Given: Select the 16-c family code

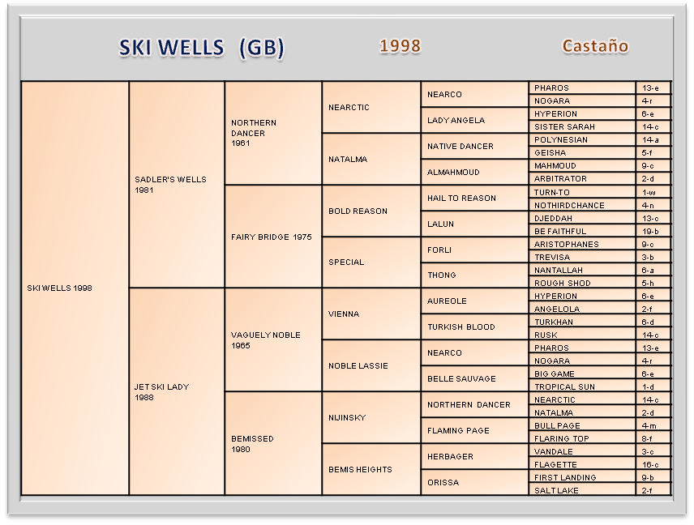Looking at the screenshot, I should coord(649,464).
